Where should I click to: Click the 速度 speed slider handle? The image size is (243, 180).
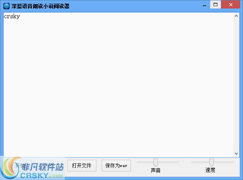(211, 162)
